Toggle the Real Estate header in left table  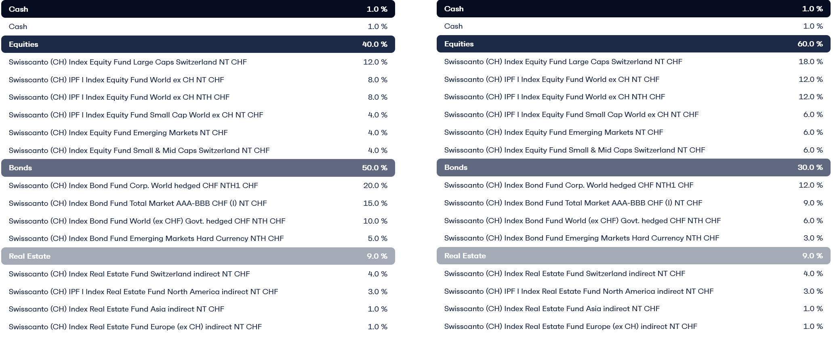[x=198, y=256]
